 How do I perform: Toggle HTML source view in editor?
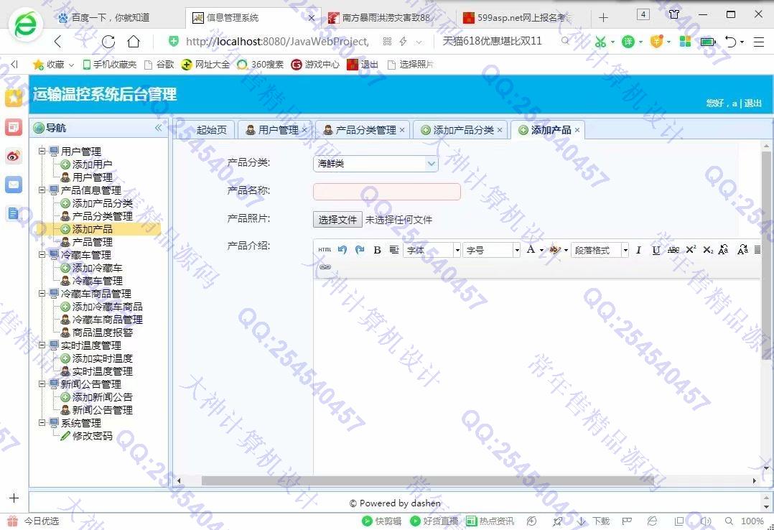(x=325, y=250)
